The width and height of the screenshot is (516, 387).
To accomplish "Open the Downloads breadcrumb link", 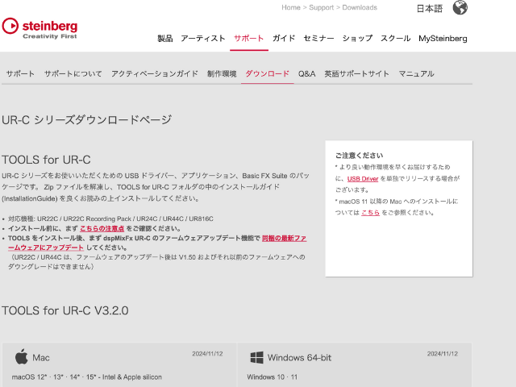I will tap(360, 7).
